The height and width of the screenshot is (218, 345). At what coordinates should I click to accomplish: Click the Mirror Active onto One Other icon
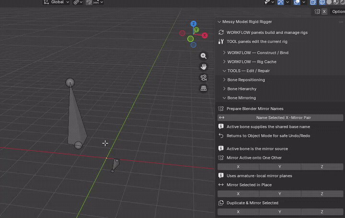221,158
